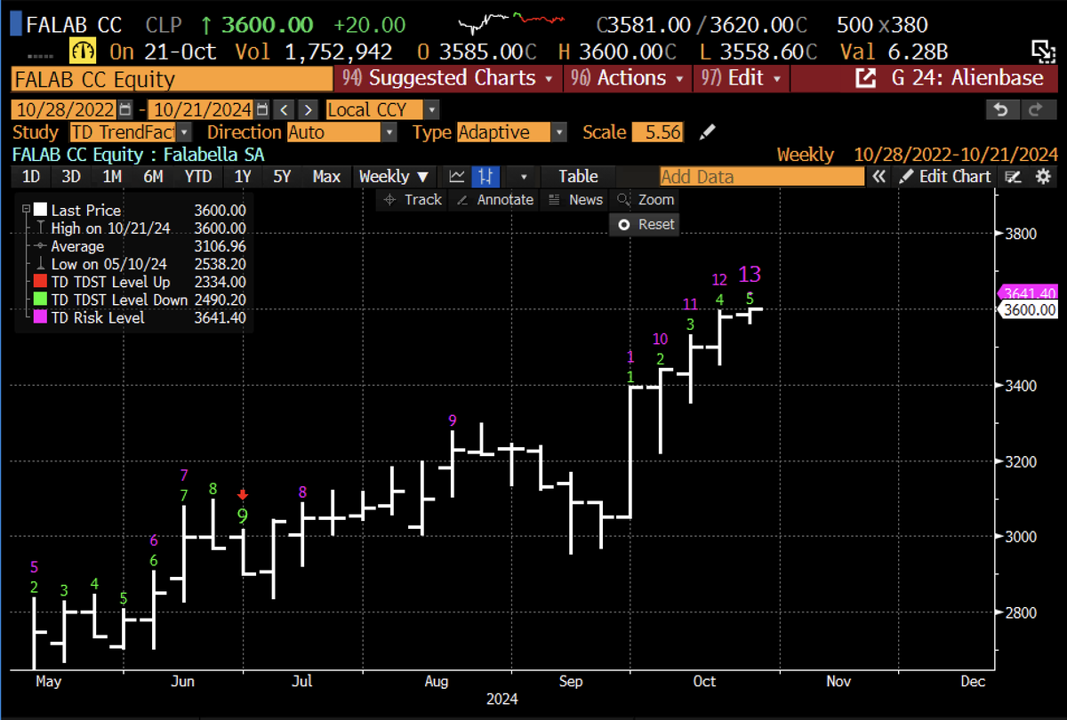Open the Weekly periodicity dropdown
Screen dimensions: 1067x720
[x=394, y=176]
